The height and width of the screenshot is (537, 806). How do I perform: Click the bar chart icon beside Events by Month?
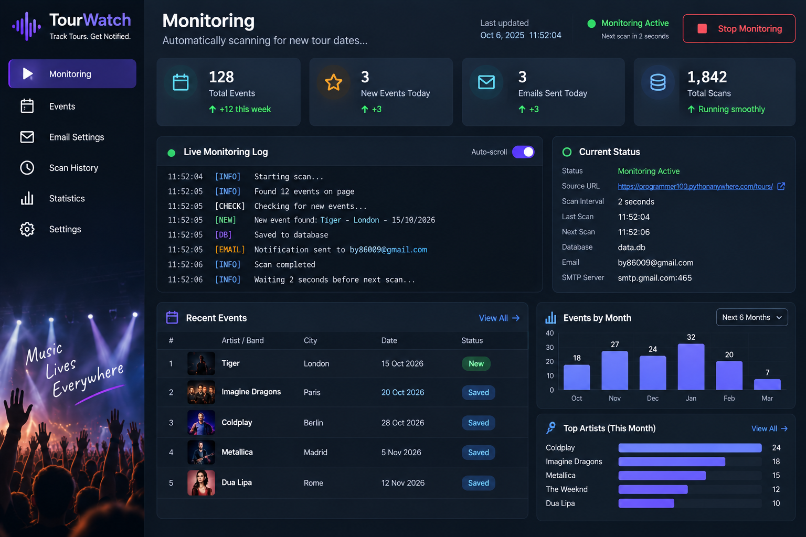tap(551, 318)
